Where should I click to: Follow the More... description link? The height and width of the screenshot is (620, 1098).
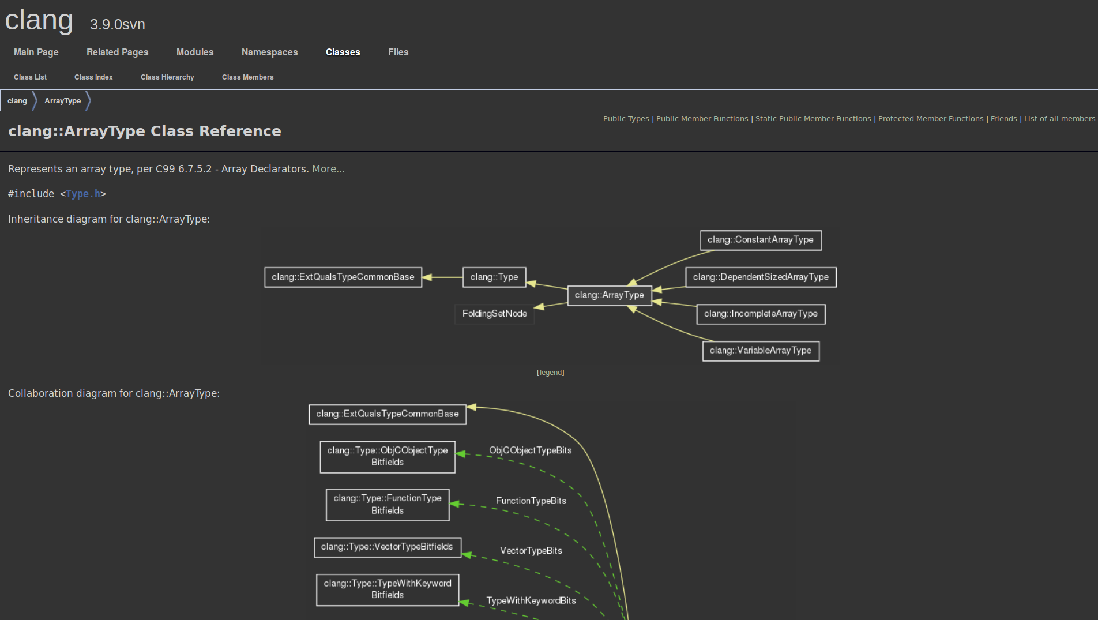click(x=328, y=169)
